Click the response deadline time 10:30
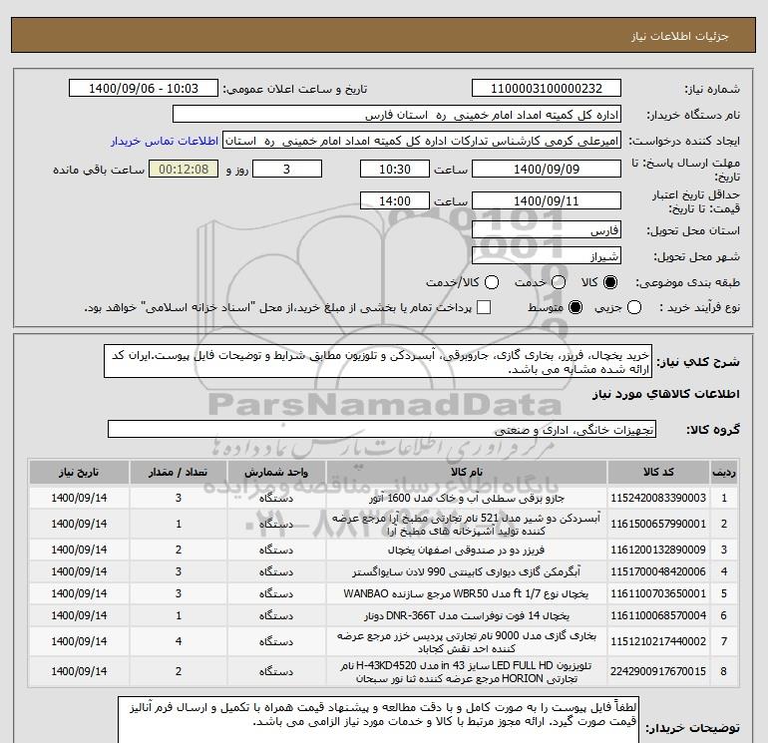 click(395, 169)
